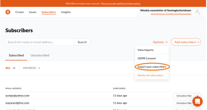Click the Subscribers page heading
The height and width of the screenshot is (110, 207).
(19, 30)
